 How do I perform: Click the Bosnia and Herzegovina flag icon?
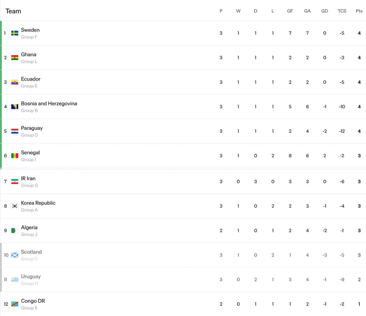[15, 107]
